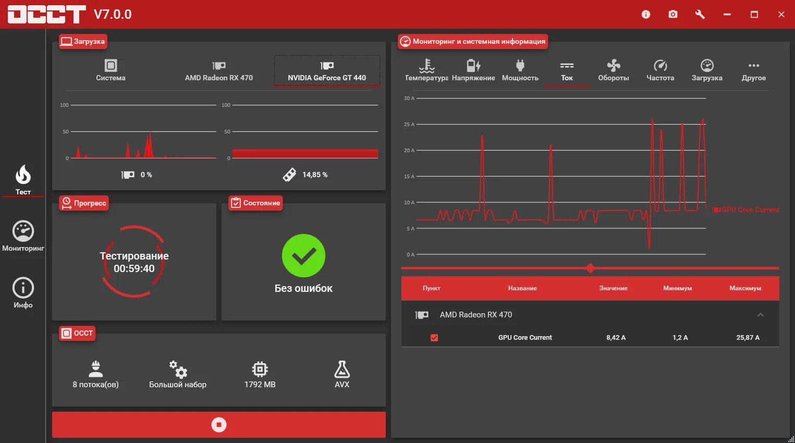Click the 25,87 A maximum value

pos(748,338)
